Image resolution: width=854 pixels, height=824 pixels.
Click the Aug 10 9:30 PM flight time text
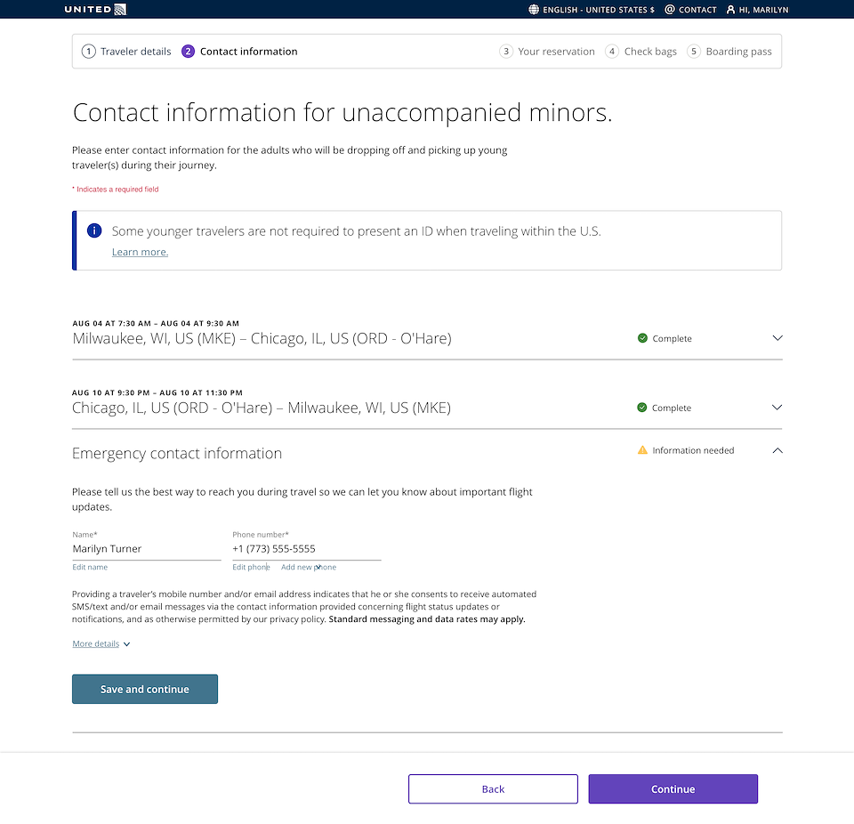[157, 392]
